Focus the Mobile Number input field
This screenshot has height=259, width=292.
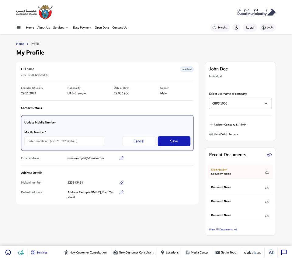[64, 141]
